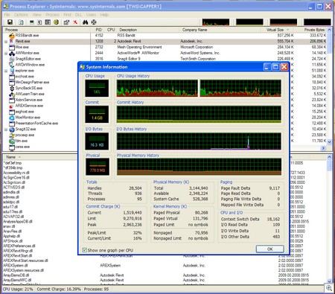The height and width of the screenshot is (294, 335).
Task: Collapse the AWMonitor.exe tree node
Action: pos(6,54)
